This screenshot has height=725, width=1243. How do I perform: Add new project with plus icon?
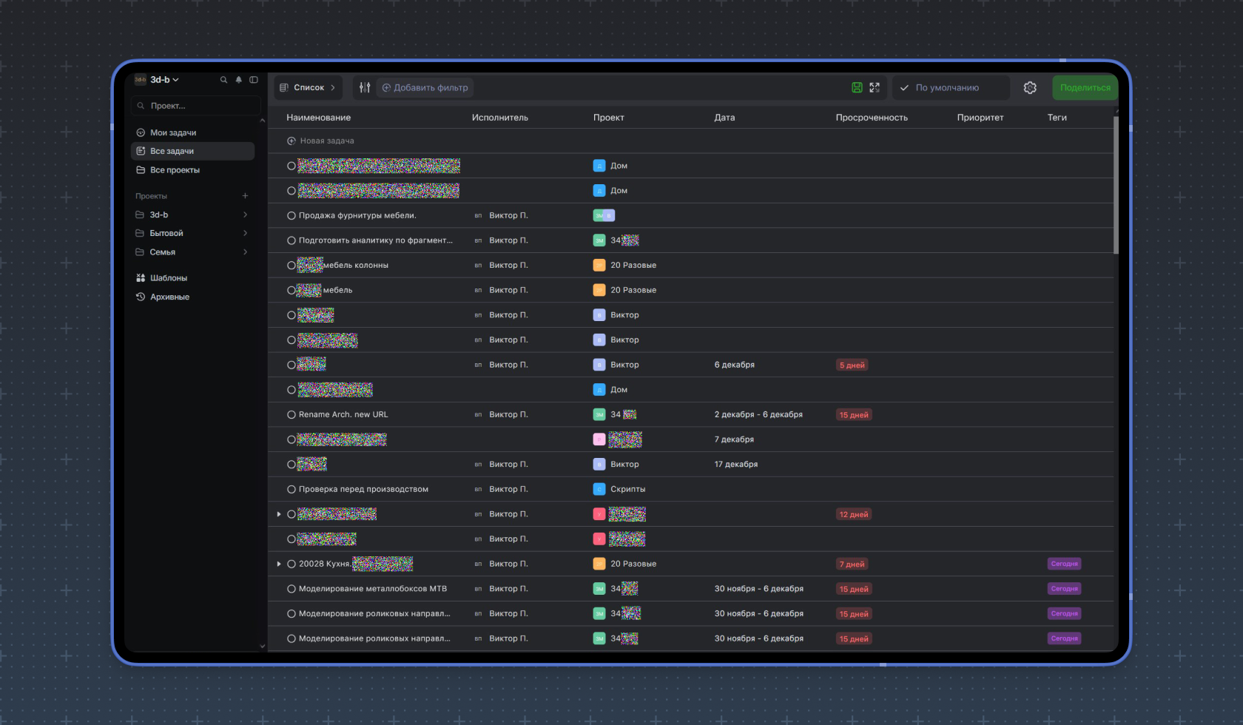pyautogui.click(x=245, y=196)
